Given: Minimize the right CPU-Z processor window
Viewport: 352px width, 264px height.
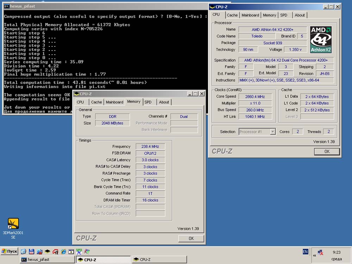Looking at the screenshot, I should [326, 7].
